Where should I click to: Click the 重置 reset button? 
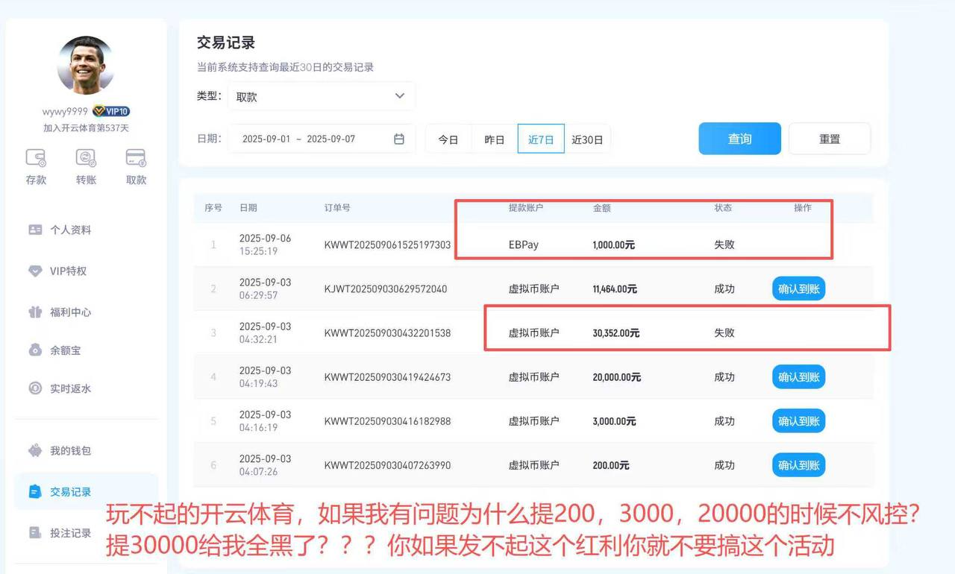830,138
